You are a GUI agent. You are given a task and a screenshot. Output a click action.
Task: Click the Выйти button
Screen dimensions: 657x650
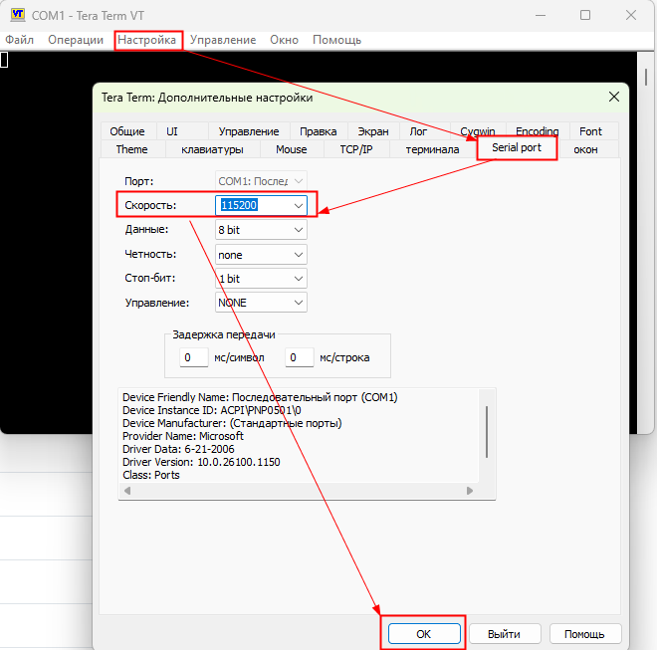click(x=504, y=634)
